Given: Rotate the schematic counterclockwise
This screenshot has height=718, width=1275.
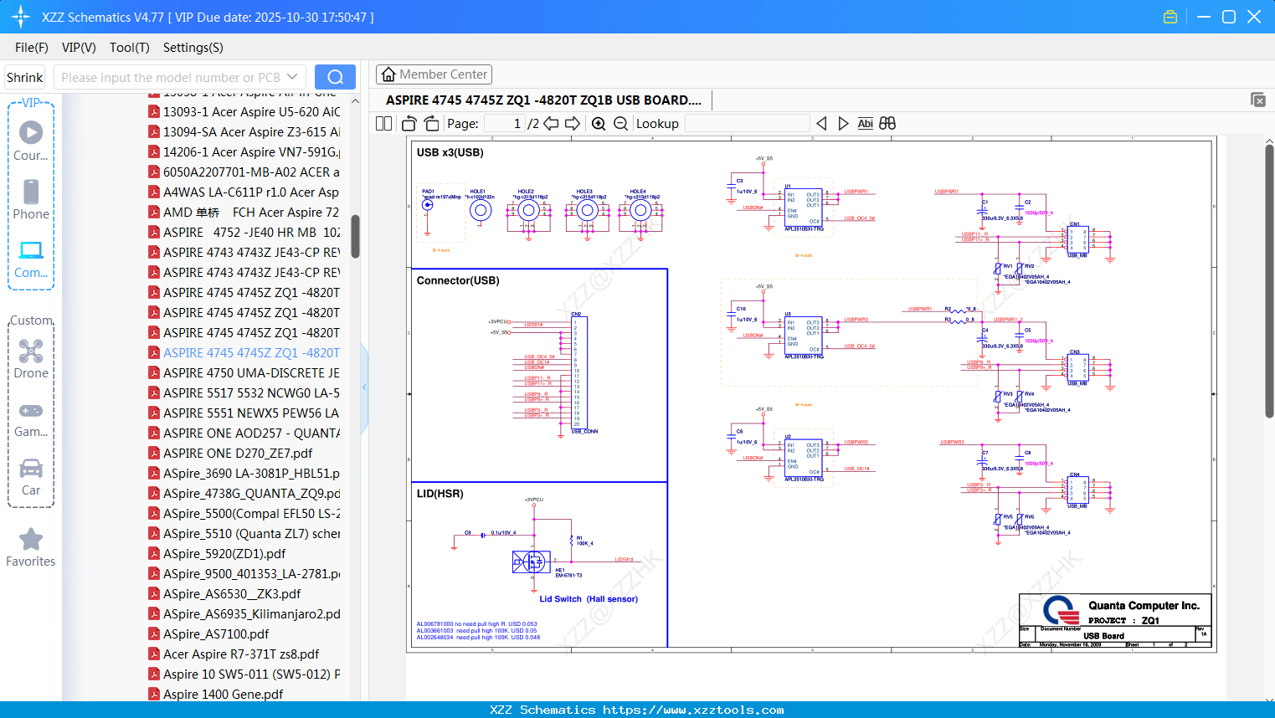Looking at the screenshot, I should click(409, 124).
